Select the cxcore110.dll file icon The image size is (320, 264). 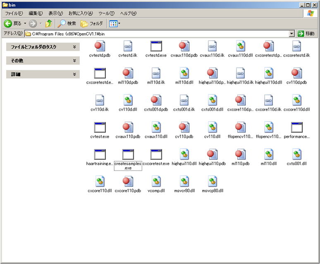point(100,182)
